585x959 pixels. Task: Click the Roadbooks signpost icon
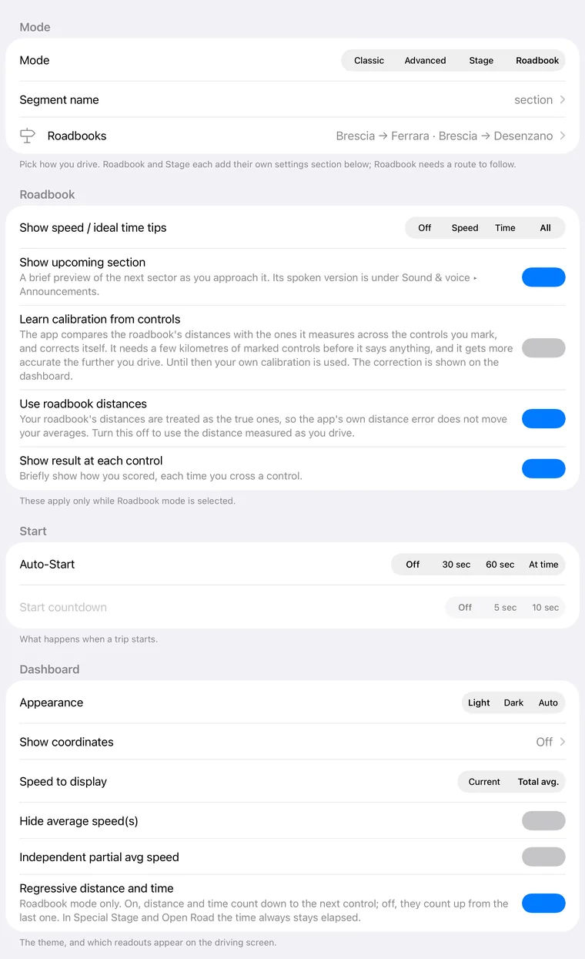pyautogui.click(x=28, y=136)
